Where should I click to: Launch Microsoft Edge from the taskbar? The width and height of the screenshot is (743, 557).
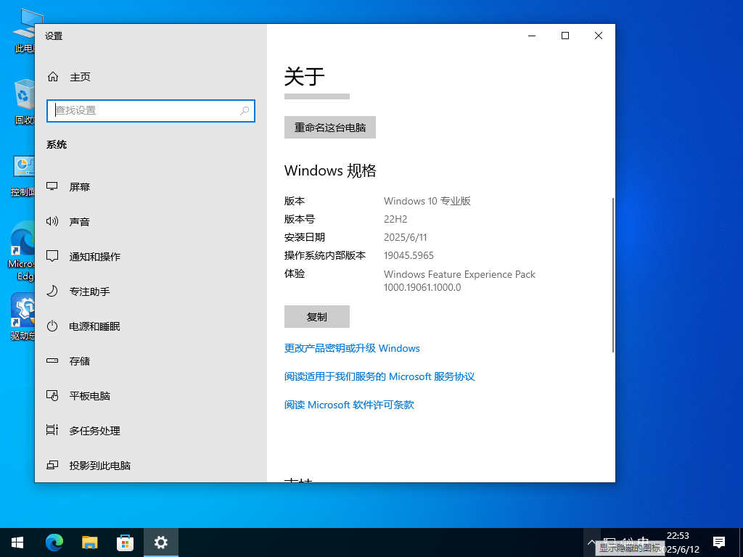pos(54,542)
